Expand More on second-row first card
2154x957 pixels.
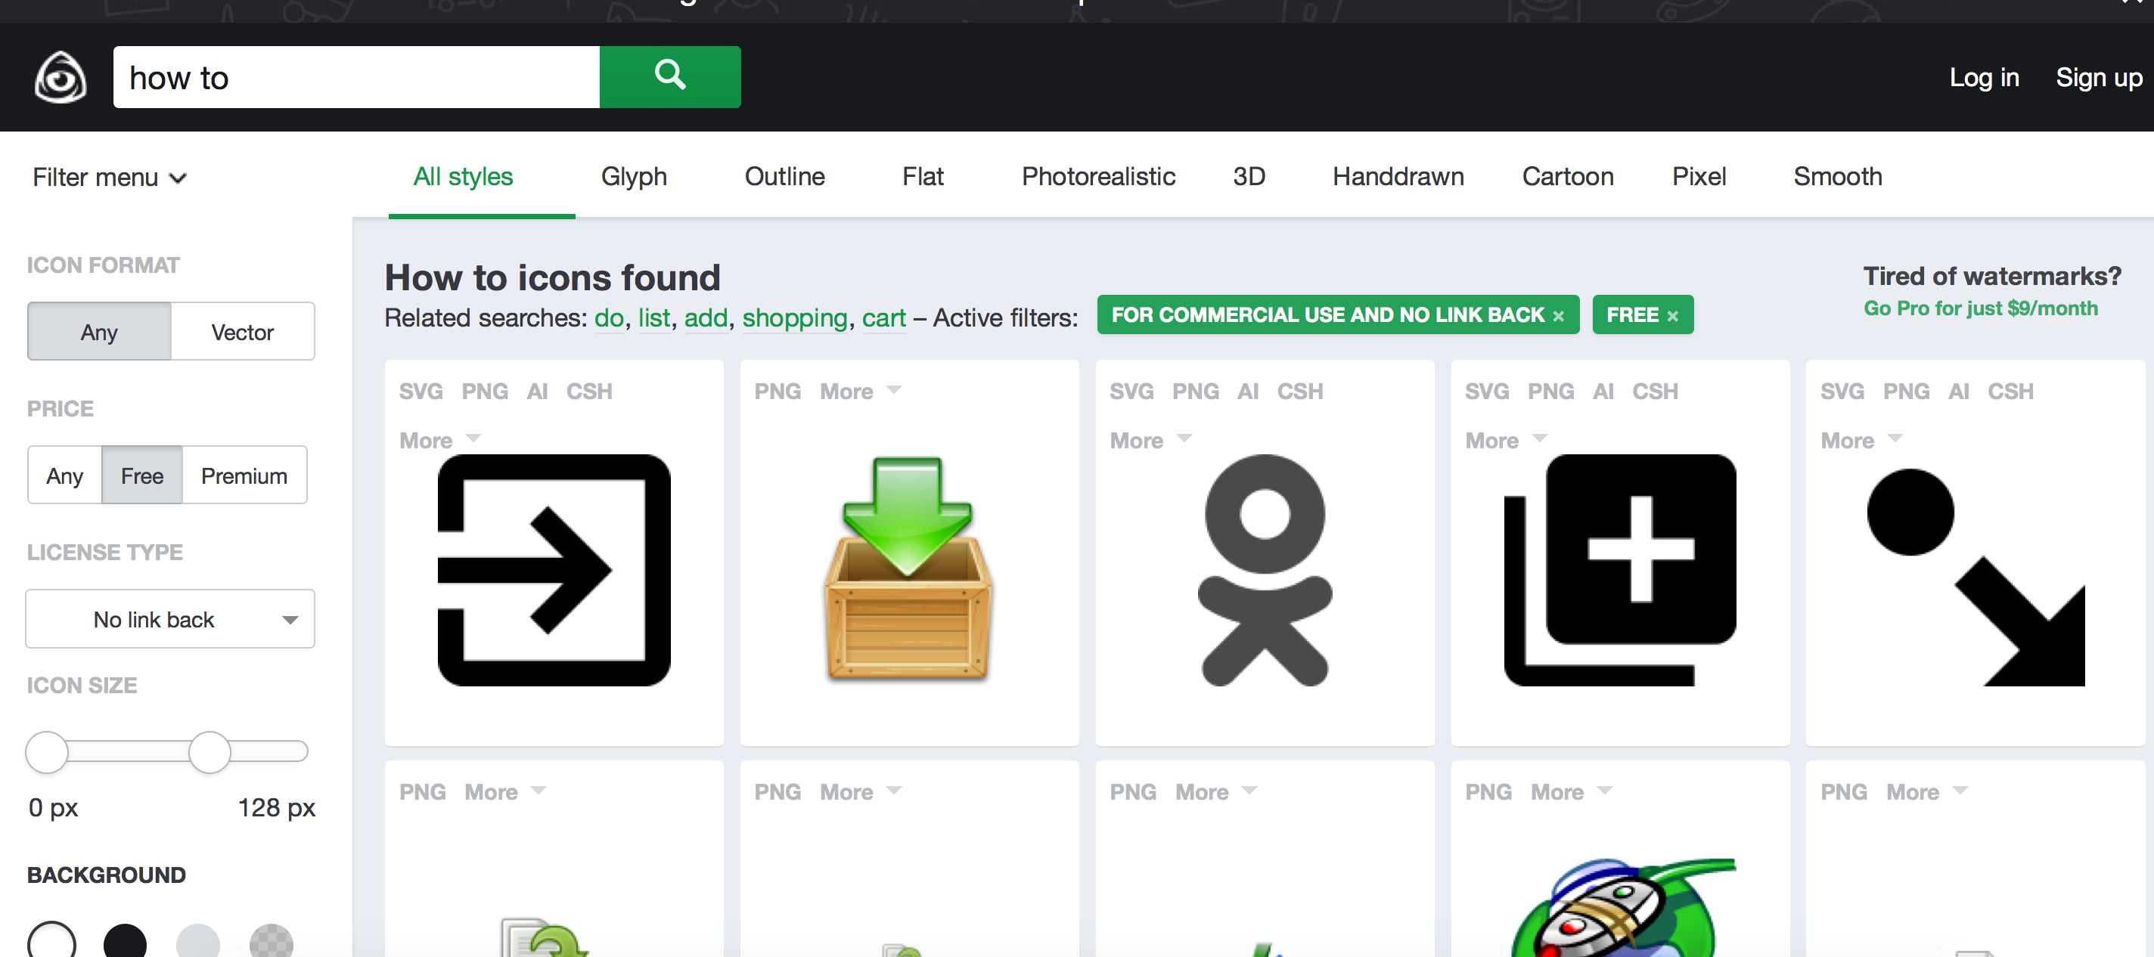pos(506,791)
